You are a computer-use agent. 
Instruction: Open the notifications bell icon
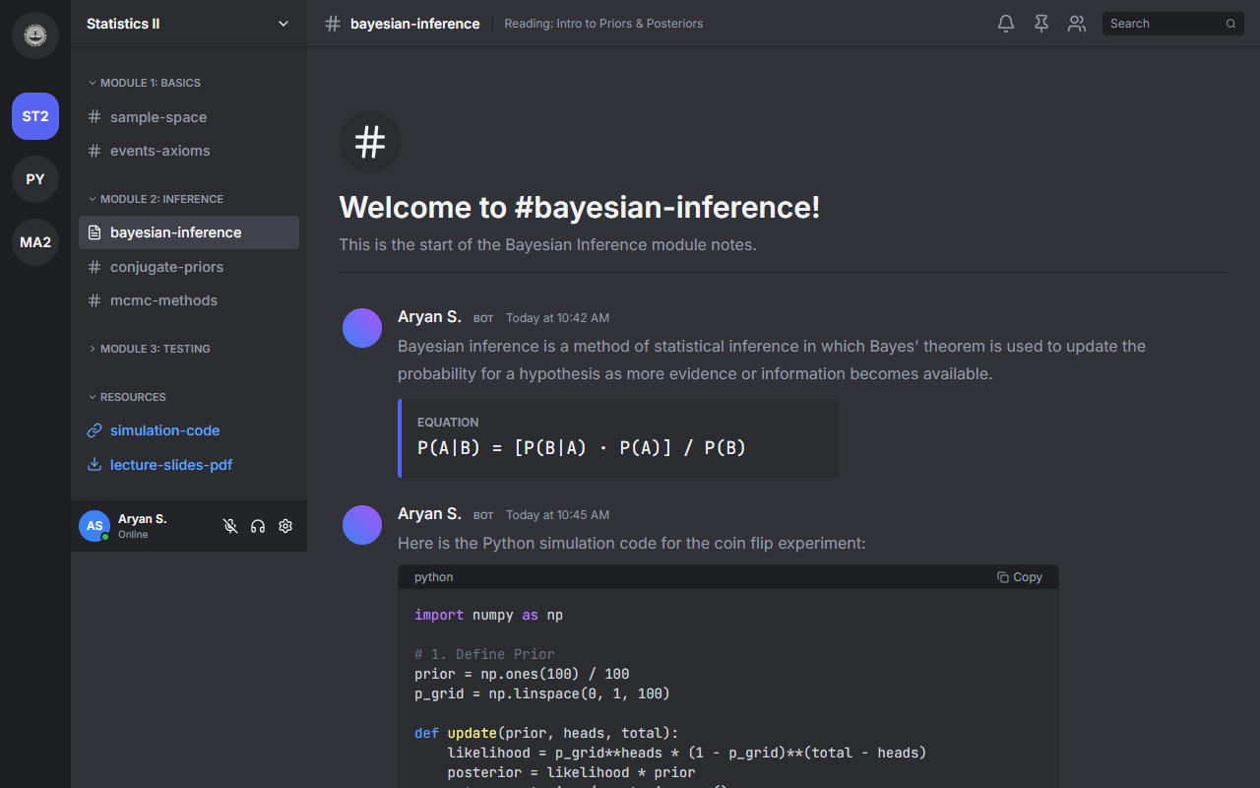[x=1005, y=24]
